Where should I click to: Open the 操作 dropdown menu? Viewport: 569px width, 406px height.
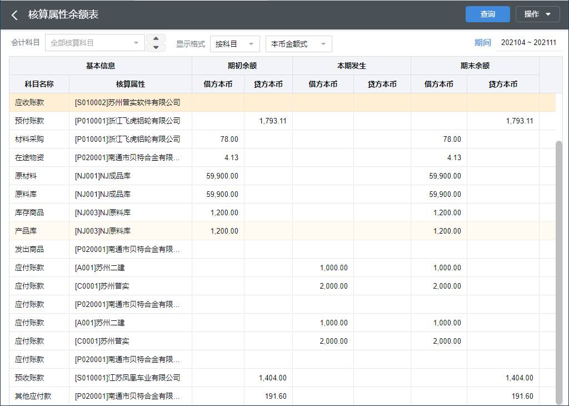click(537, 14)
